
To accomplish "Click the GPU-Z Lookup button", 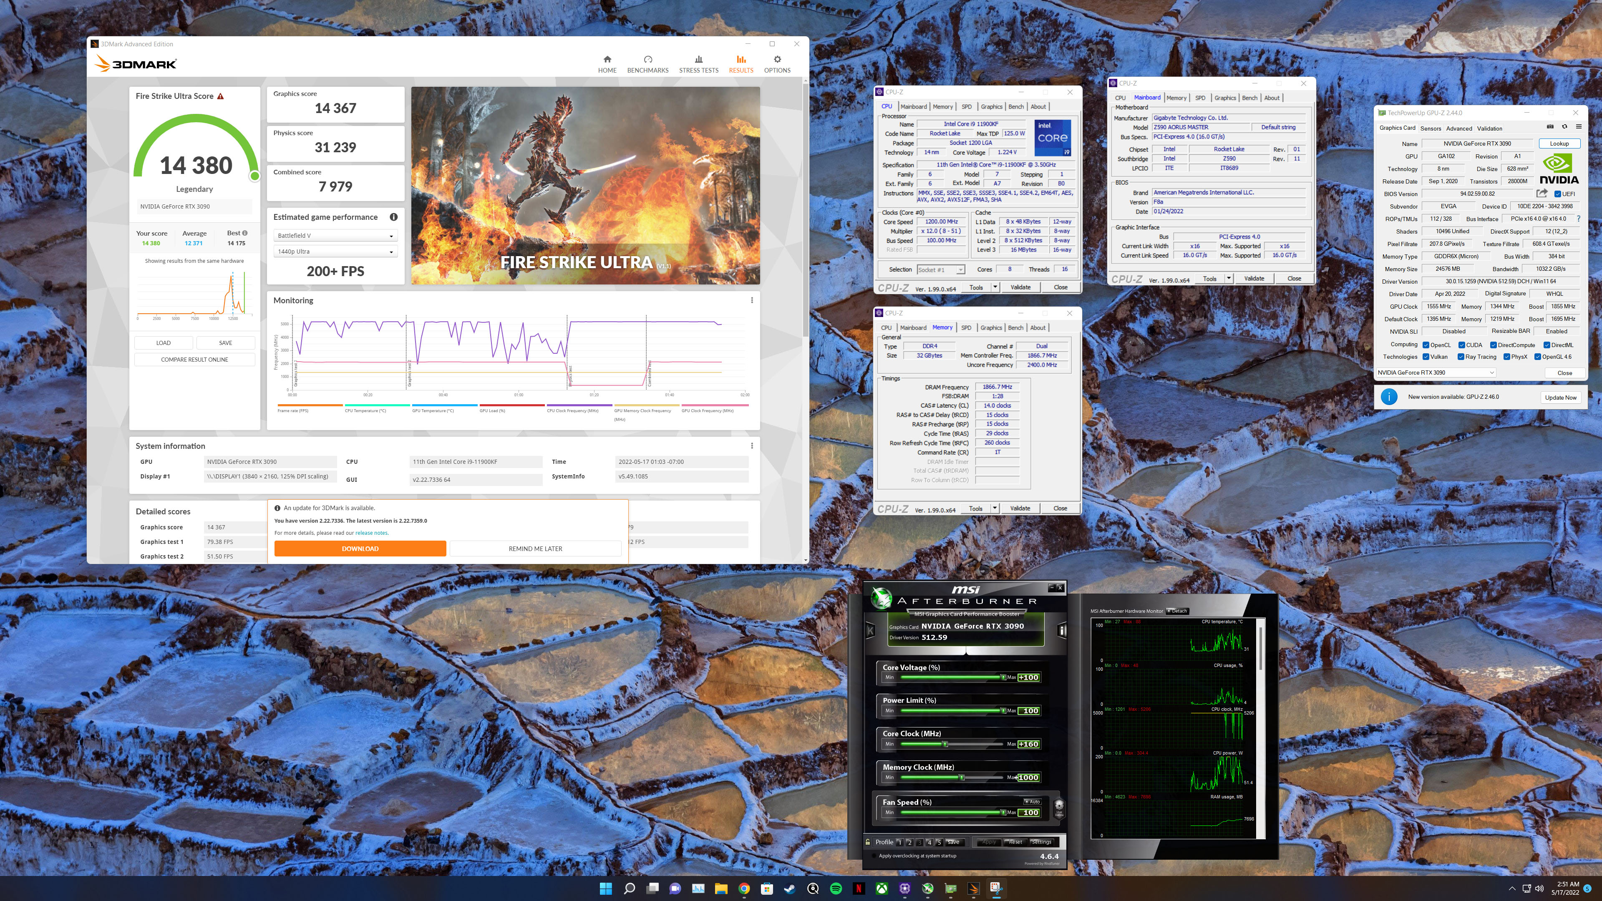I will (x=1559, y=143).
